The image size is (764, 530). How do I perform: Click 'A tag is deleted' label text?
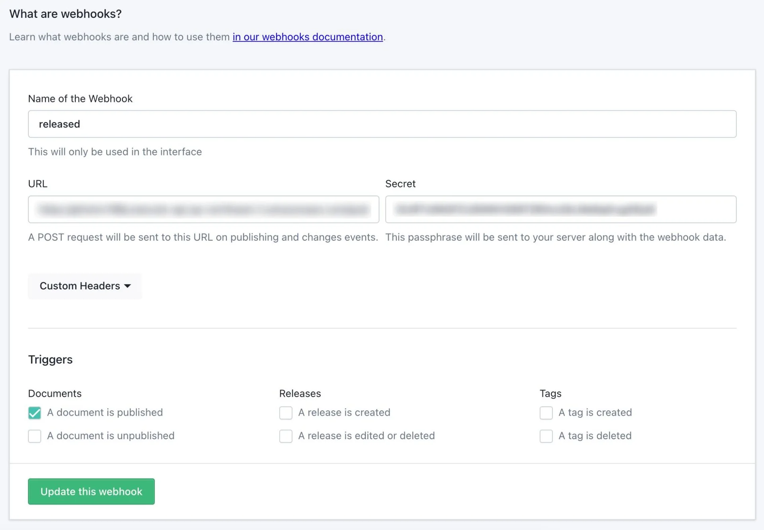[594, 436]
